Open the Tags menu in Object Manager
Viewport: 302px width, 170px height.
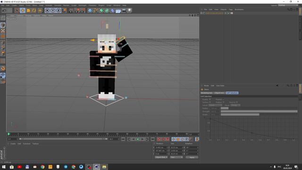(x=231, y=9)
